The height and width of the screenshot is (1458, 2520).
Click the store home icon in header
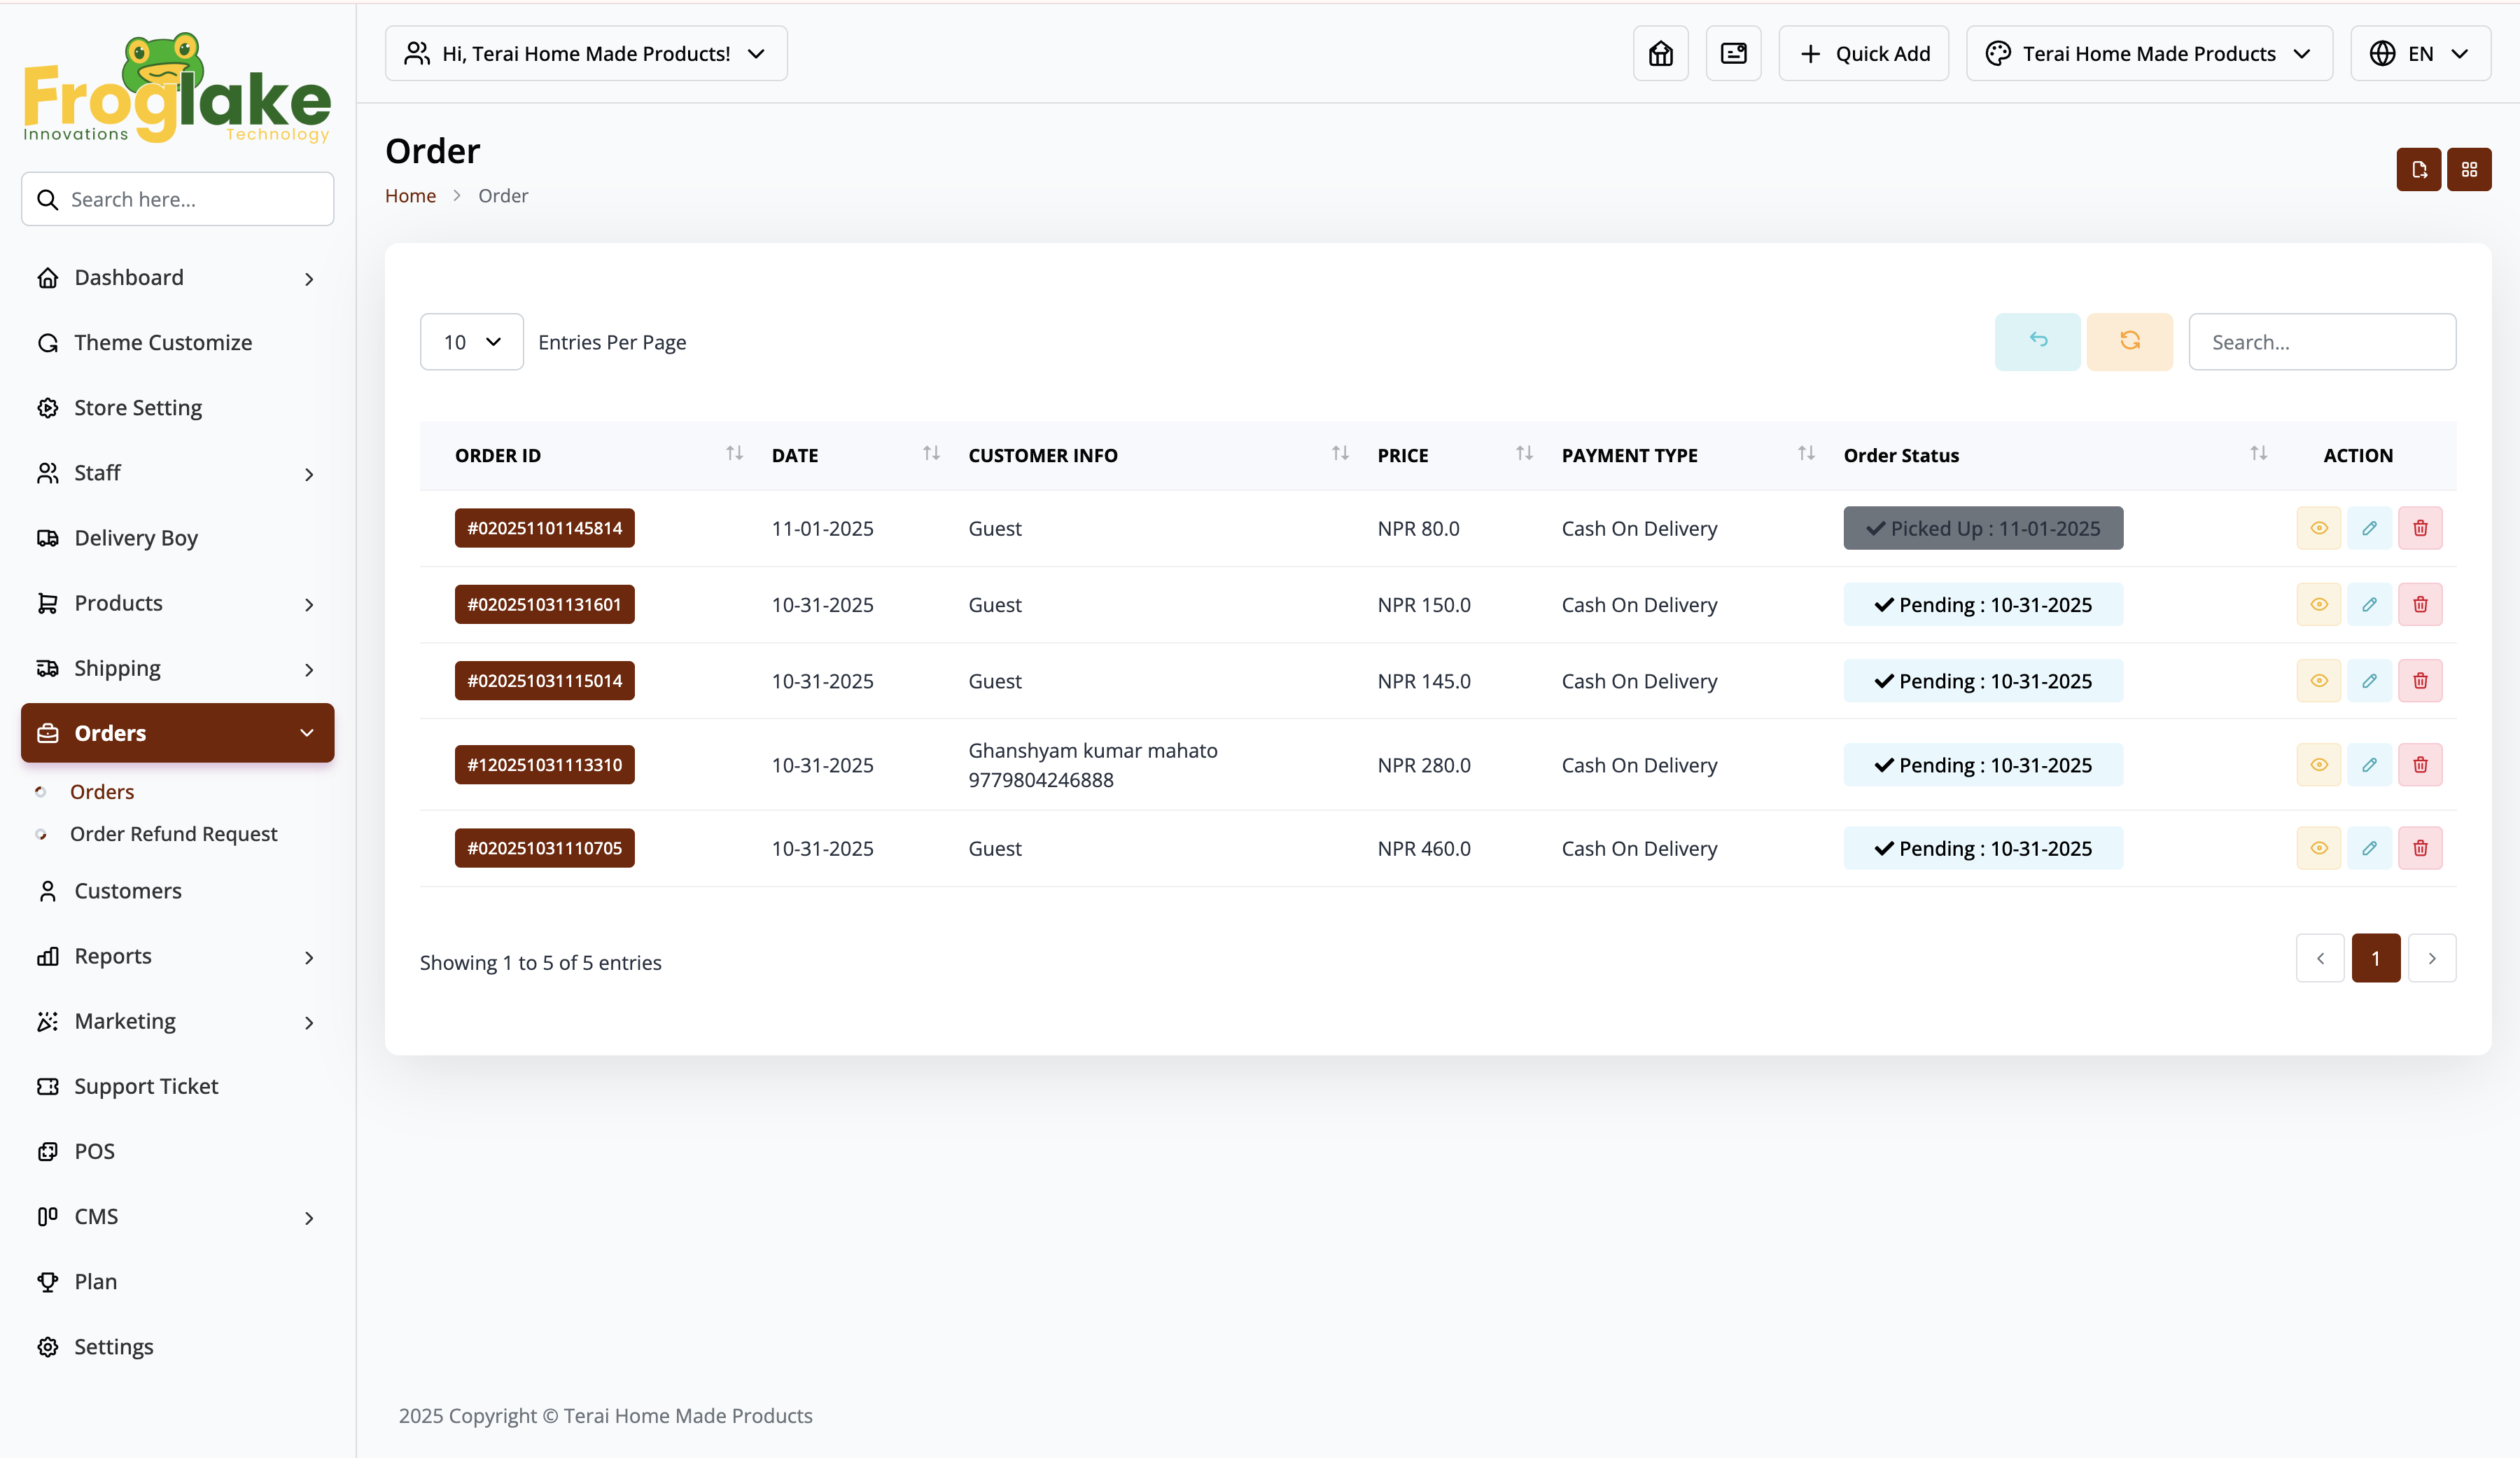[x=1660, y=54]
